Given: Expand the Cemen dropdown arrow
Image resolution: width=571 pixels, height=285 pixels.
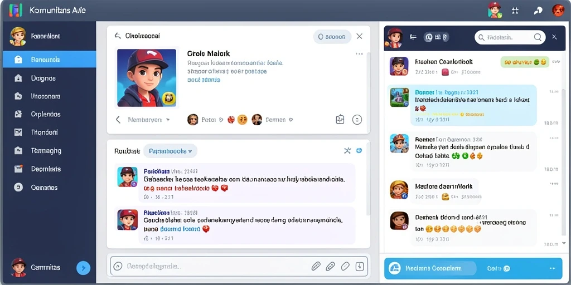Looking at the screenshot, I should 291,120.
